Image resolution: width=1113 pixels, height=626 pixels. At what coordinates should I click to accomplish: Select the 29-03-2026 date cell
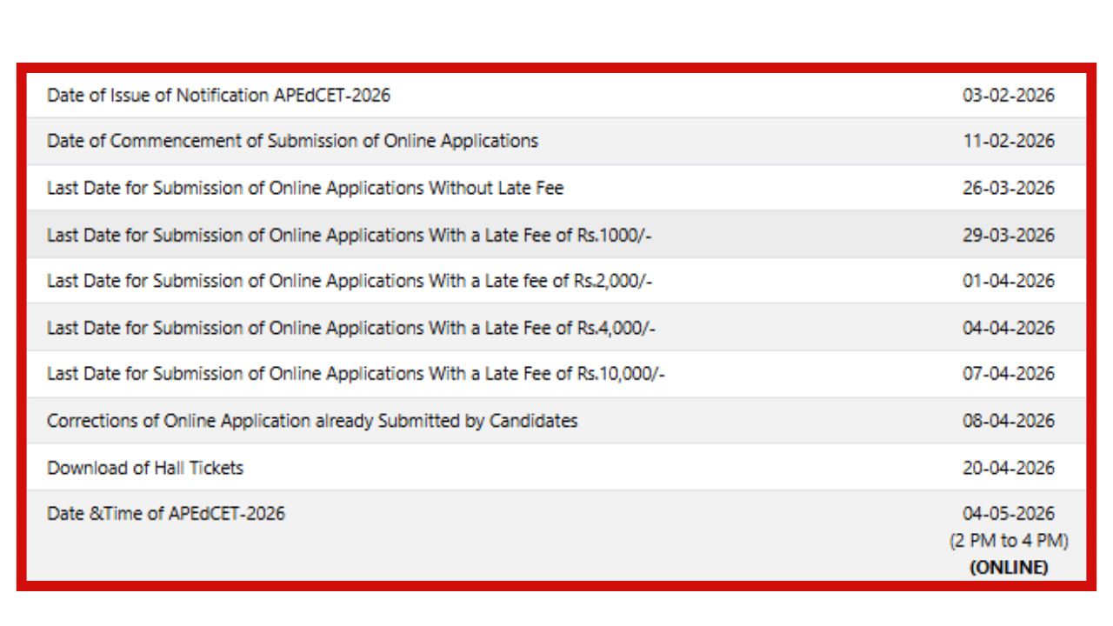[1008, 235]
